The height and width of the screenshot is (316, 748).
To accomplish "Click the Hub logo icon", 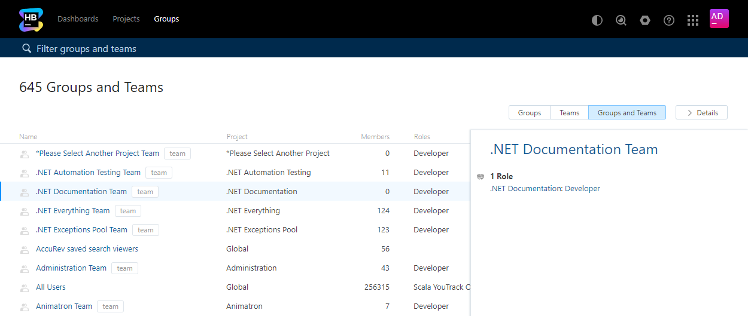I will coord(31,19).
